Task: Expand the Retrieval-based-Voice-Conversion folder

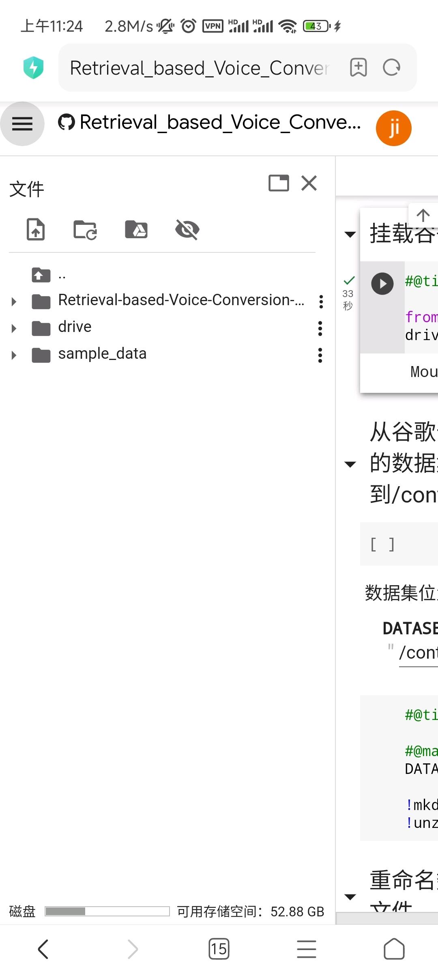Action: 14,302
